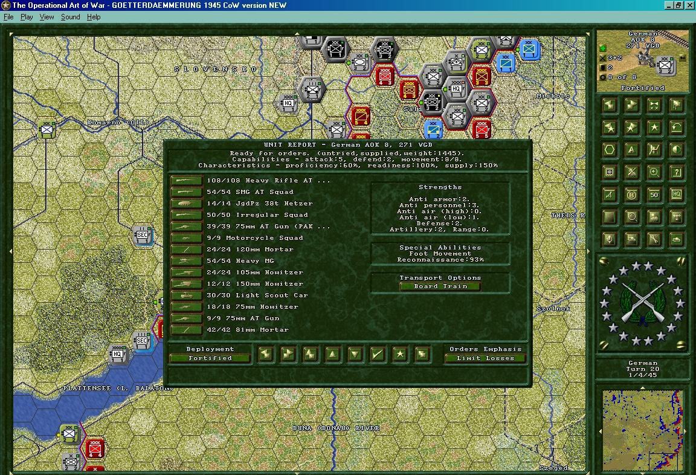Toggle the letter A icon in control panel
The height and width of the screenshot is (475, 696).
point(632,150)
